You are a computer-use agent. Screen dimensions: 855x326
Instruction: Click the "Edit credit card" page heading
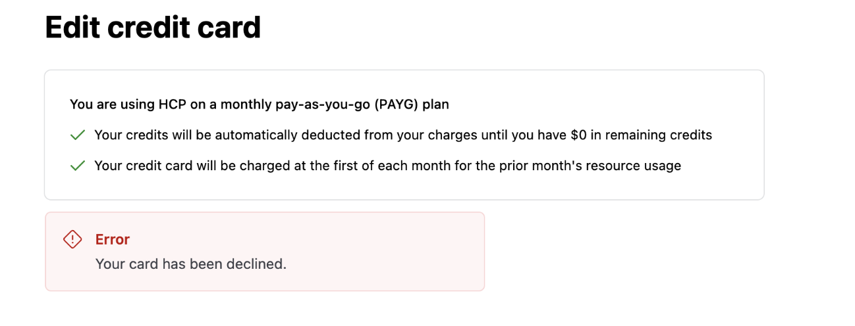(153, 28)
